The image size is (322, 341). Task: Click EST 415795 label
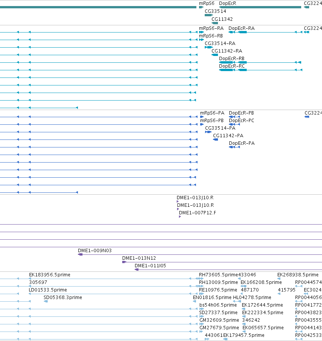point(286,290)
